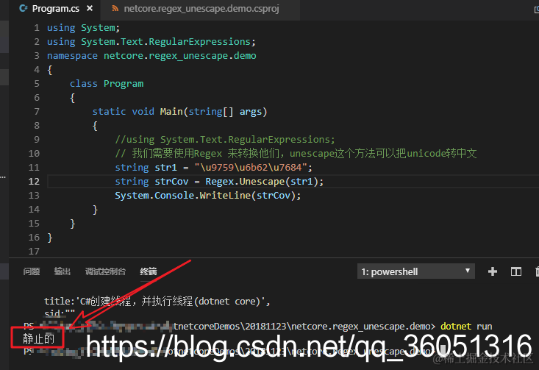
Task: Click the terminal line starting with 'title:'
Action: (157, 302)
